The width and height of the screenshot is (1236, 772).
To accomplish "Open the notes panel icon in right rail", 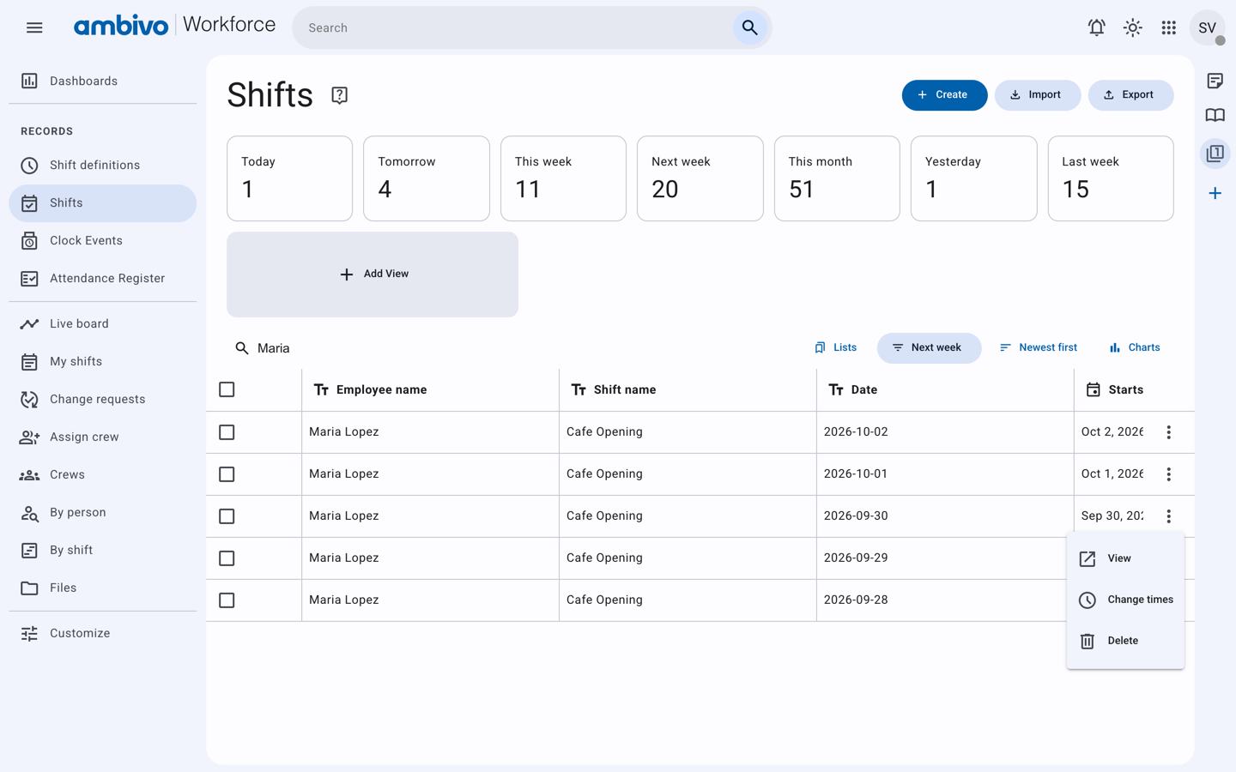I will [1215, 81].
